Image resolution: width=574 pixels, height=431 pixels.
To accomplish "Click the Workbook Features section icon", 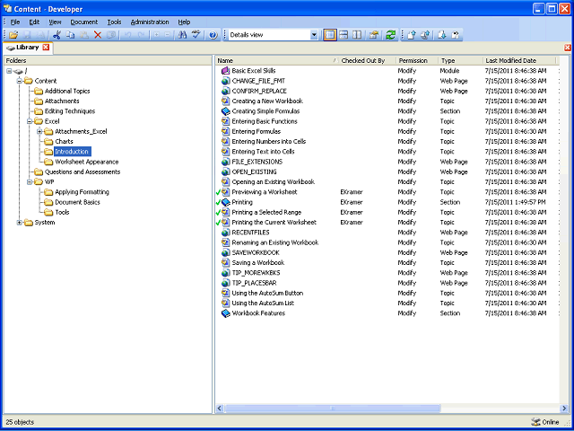I will click(226, 313).
